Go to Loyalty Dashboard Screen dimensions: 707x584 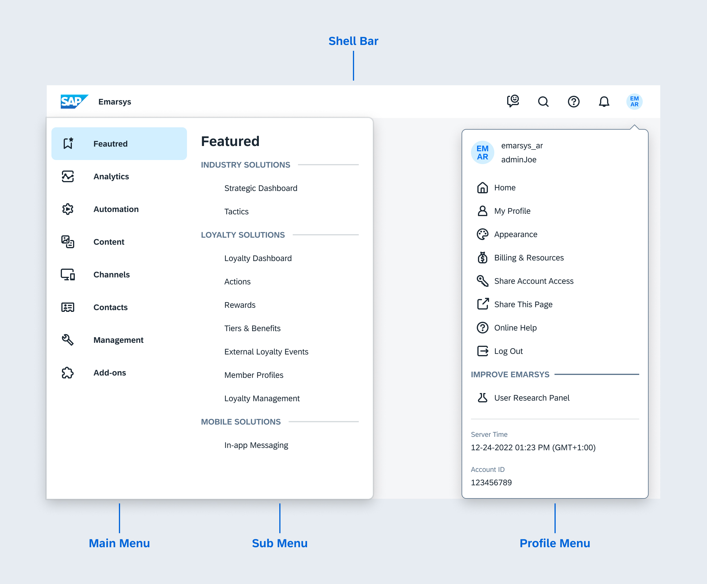click(x=258, y=258)
